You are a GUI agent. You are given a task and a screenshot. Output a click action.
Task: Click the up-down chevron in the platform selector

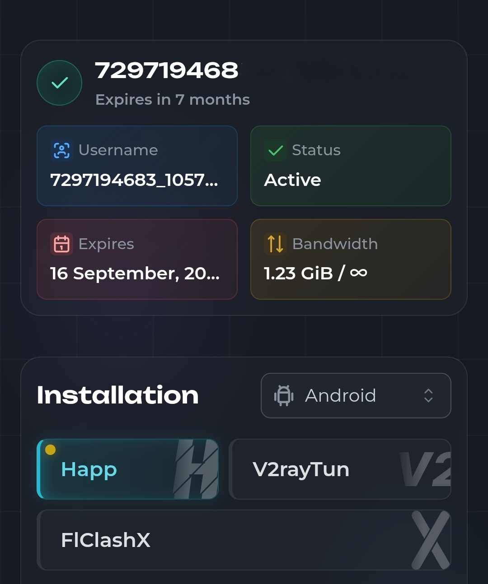coord(428,396)
